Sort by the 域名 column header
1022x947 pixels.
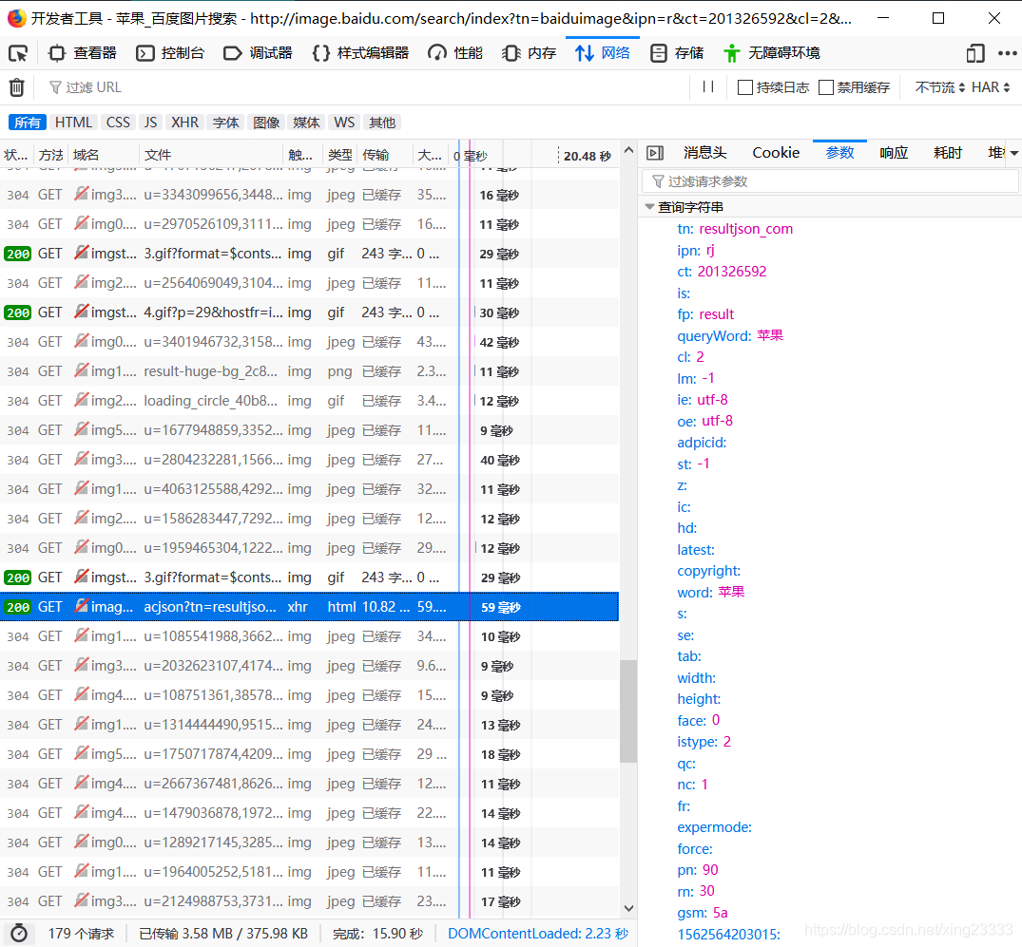click(x=105, y=155)
